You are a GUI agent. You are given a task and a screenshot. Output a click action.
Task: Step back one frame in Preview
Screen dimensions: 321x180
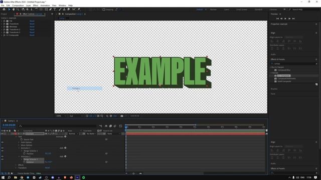tap(281, 18)
